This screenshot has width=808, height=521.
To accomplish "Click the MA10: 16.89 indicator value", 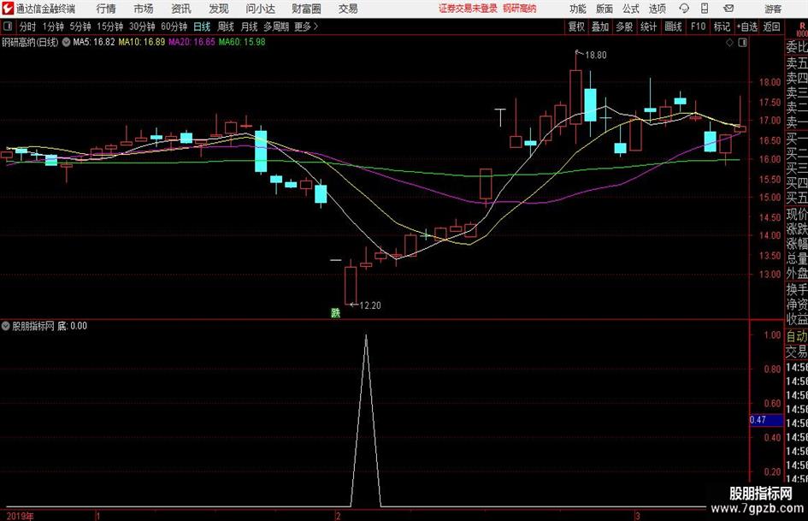I will coord(142,42).
